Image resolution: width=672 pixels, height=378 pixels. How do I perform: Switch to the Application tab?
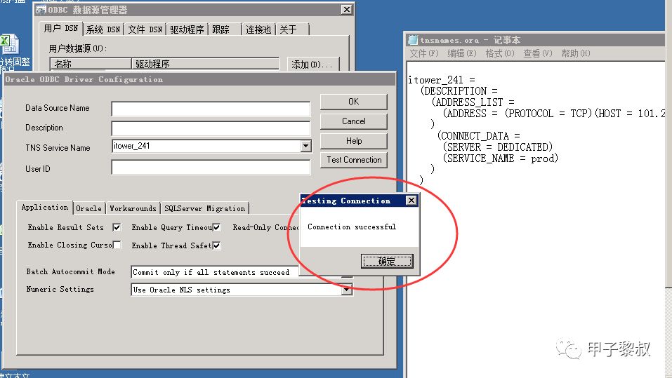click(x=44, y=207)
